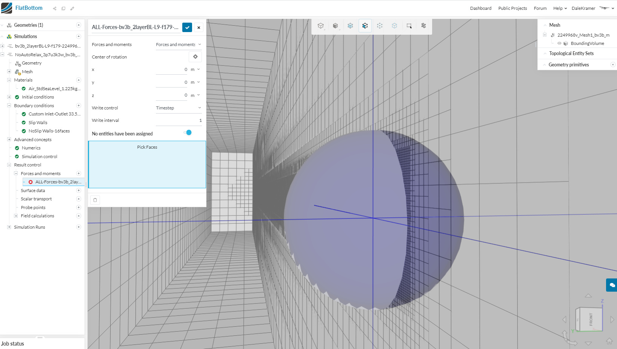617x349 pixels.
Task: Go to the Dashboard page
Action: (x=480, y=8)
